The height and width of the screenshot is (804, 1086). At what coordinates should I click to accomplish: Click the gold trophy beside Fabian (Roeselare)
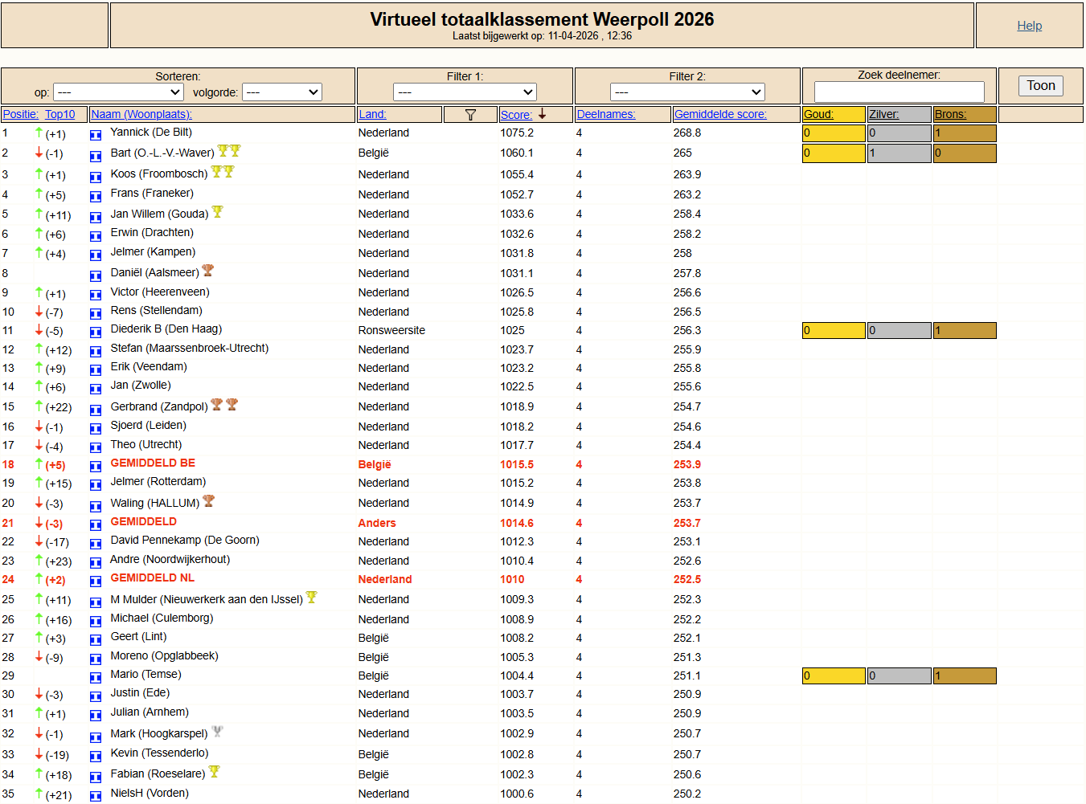click(x=215, y=772)
